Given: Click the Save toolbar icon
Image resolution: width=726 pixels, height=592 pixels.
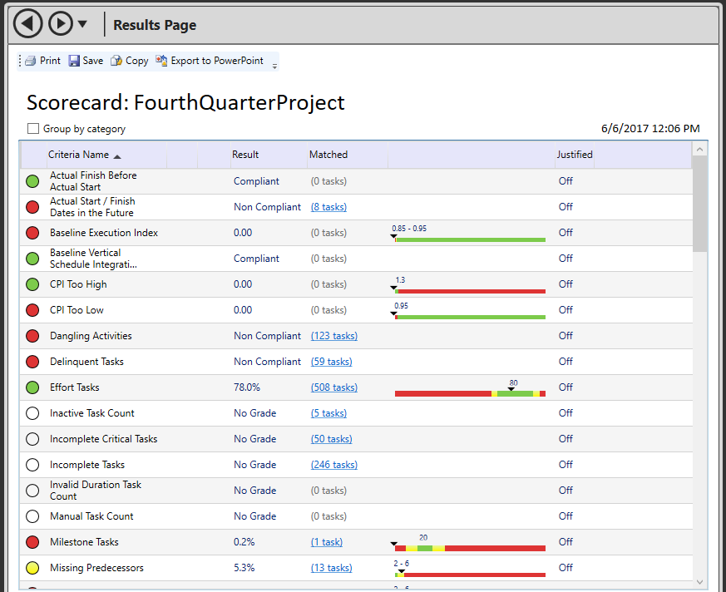Looking at the screenshot, I should point(74,61).
